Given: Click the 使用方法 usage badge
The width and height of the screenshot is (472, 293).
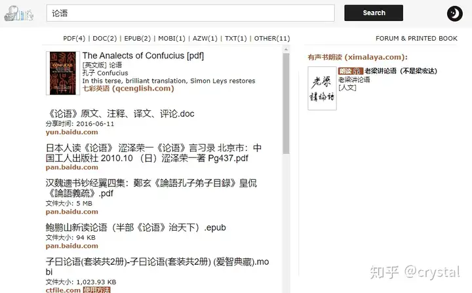Looking at the screenshot, I should click(96, 290).
